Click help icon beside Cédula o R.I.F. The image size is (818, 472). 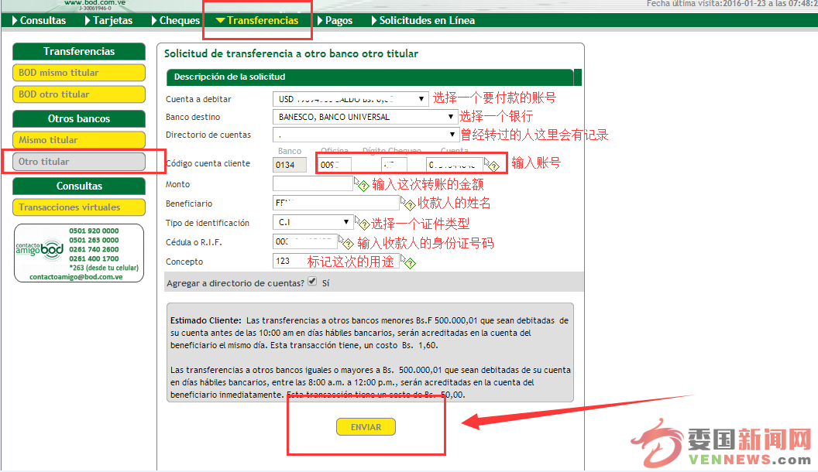click(346, 242)
